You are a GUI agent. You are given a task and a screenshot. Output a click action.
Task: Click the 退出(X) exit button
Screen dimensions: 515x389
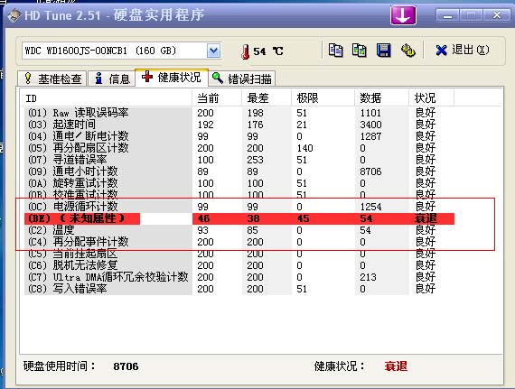(463, 51)
